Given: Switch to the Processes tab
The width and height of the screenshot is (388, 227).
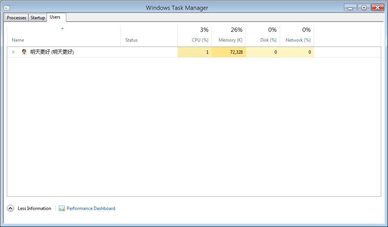Looking at the screenshot, I should click(16, 18).
